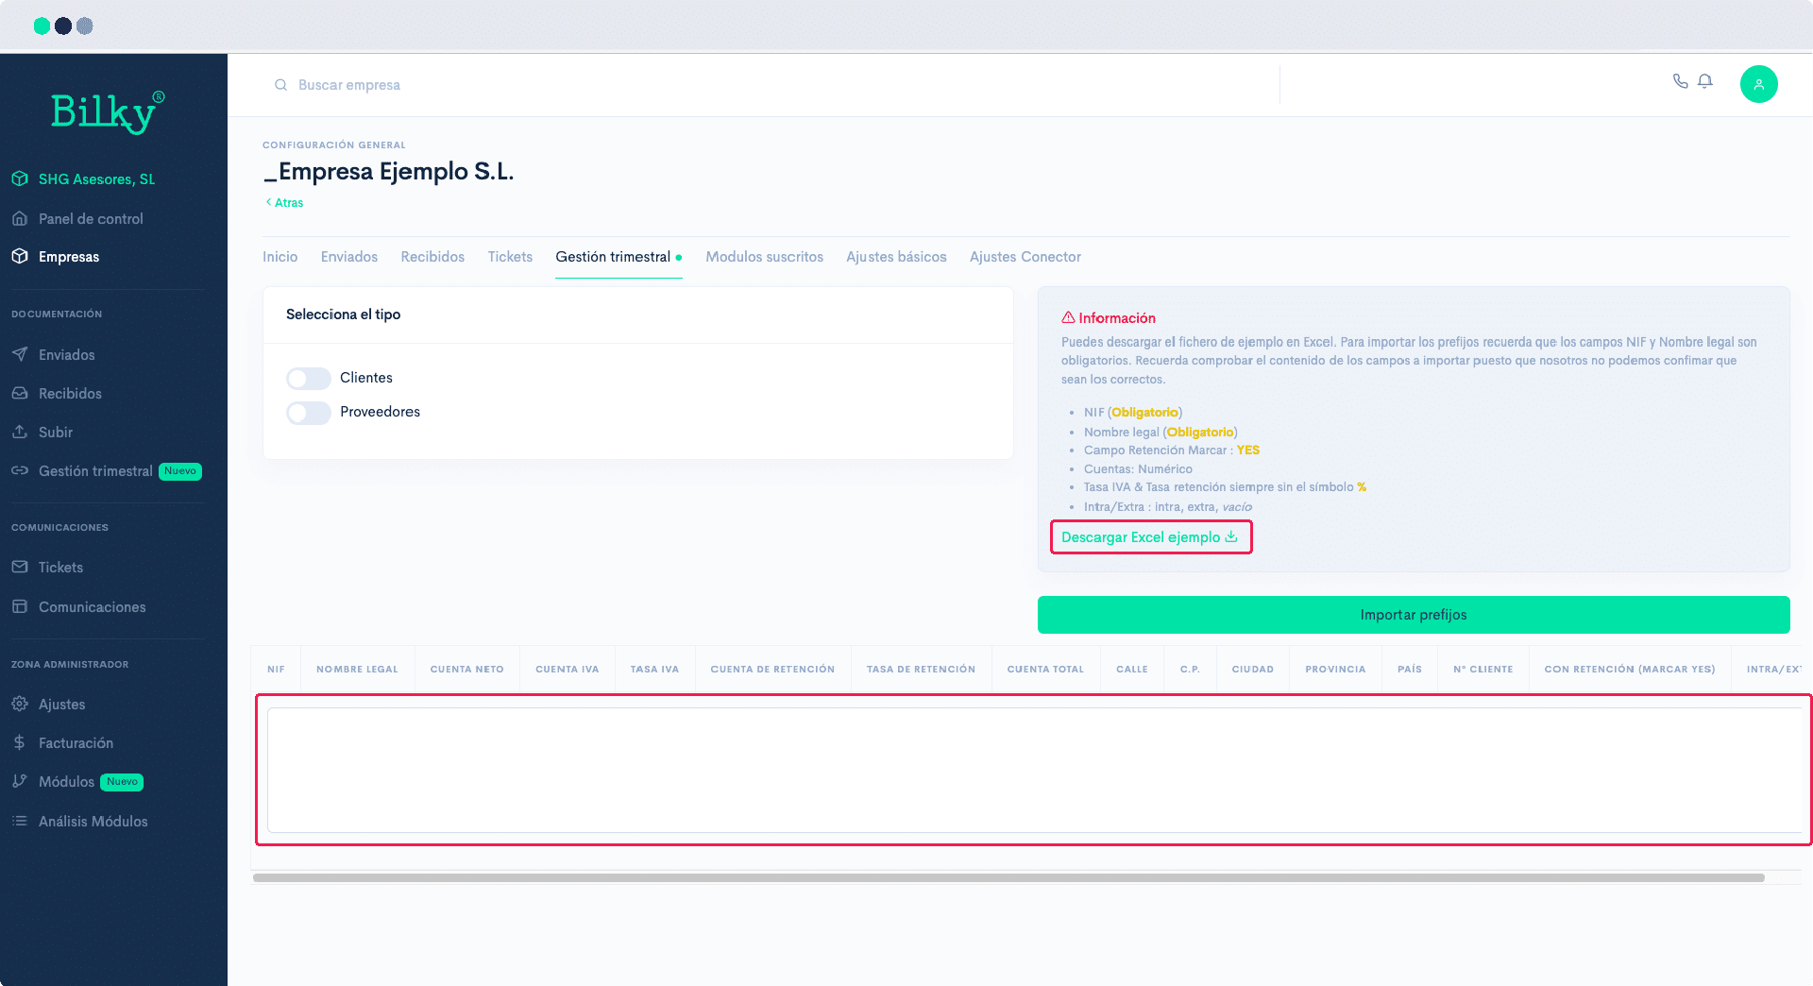Click the TASA IVA column header
The width and height of the screenshot is (1813, 986).
tap(655, 670)
